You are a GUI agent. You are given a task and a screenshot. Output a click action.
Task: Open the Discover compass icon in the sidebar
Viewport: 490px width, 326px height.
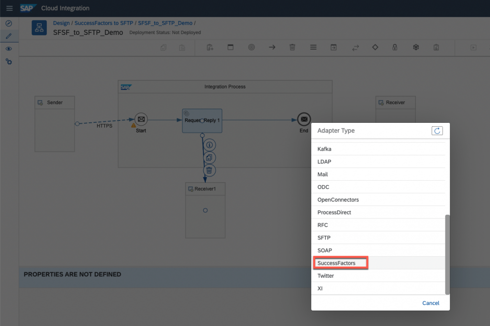click(9, 23)
